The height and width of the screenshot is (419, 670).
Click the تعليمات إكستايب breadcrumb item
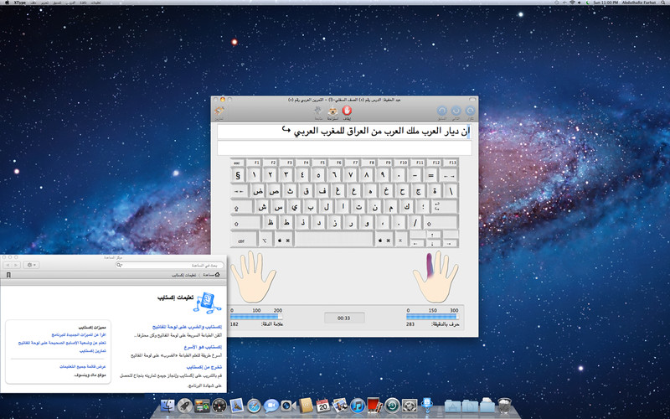[183, 275]
